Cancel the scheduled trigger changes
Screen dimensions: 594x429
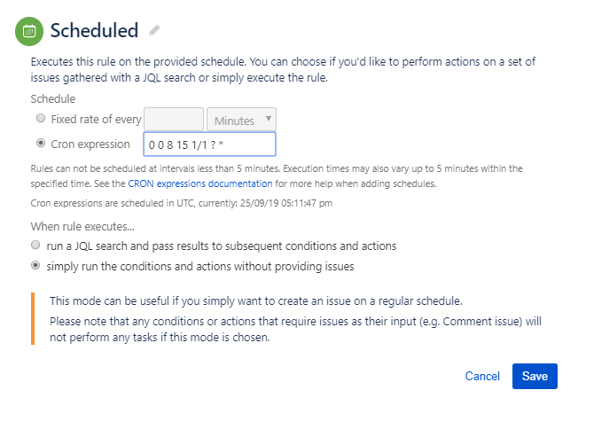[x=482, y=376]
